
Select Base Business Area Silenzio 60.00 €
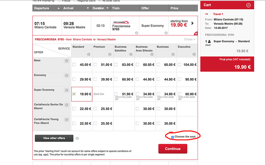(x=137, y=64)
